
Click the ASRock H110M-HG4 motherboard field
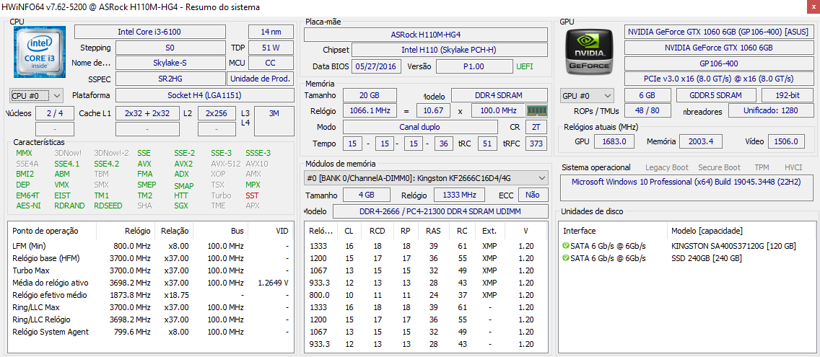[x=426, y=35]
